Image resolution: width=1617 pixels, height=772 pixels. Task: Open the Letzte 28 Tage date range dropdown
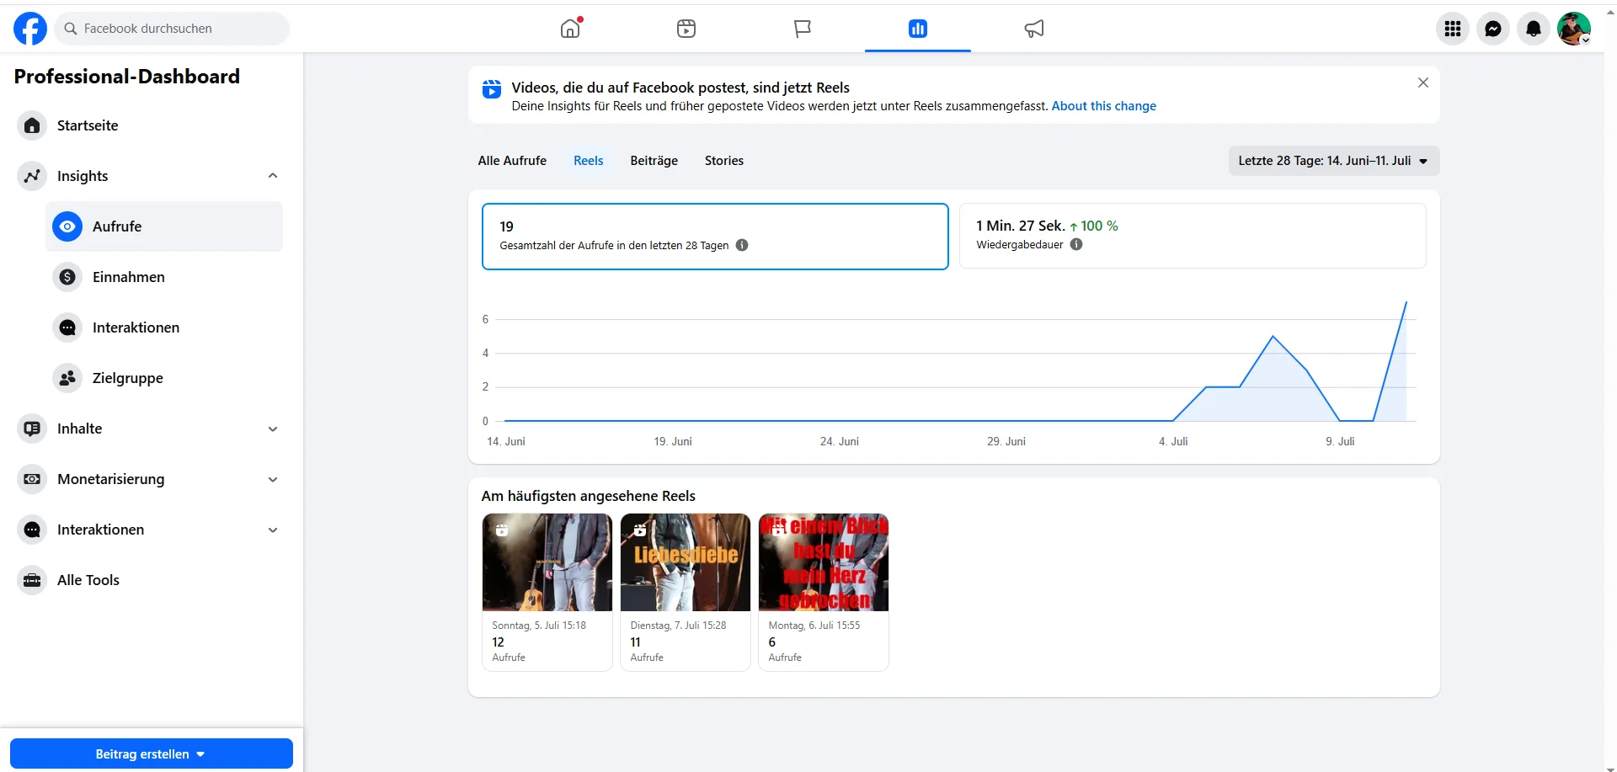[x=1334, y=161]
